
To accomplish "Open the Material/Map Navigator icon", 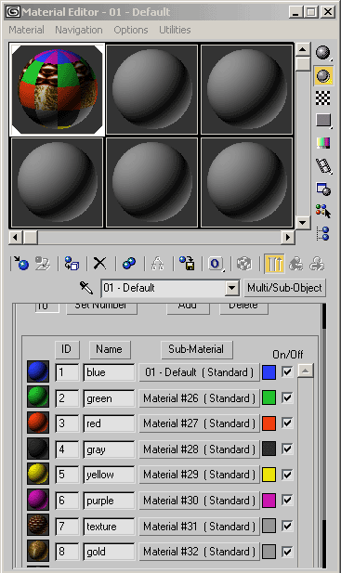I will coord(323,233).
